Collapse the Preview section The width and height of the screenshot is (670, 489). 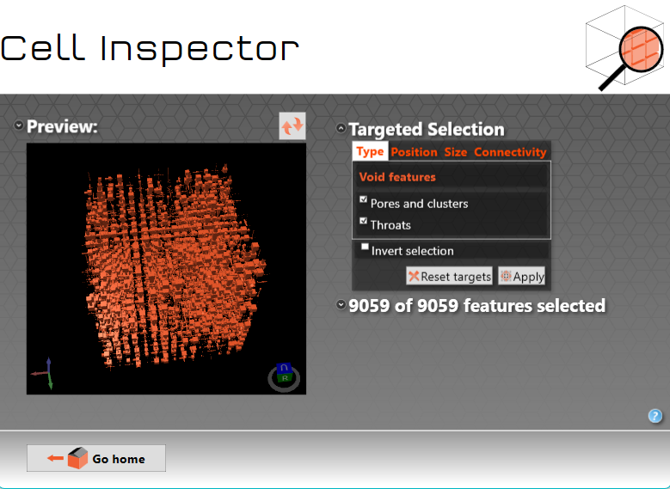(x=19, y=126)
